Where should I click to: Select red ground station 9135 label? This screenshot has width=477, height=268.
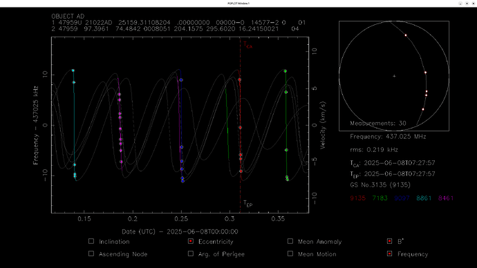click(x=358, y=198)
